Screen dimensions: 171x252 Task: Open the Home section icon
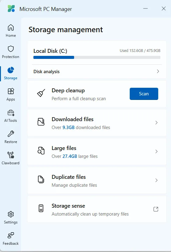(11, 28)
